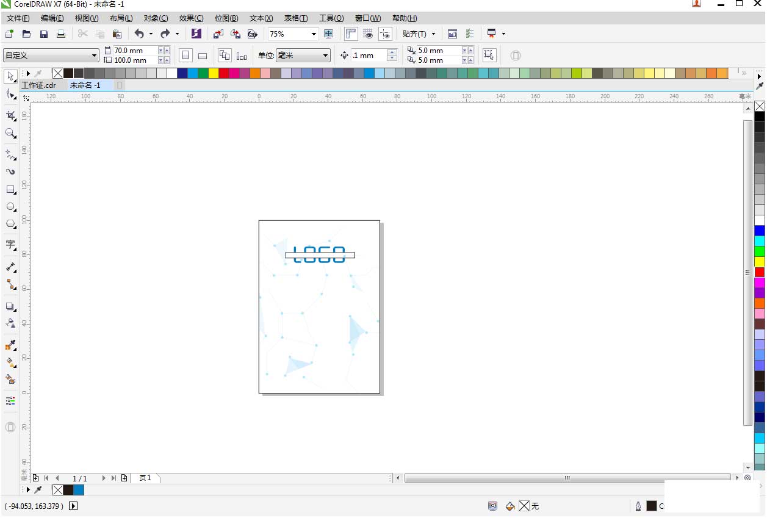Select the Freehand tool
Image resolution: width=767 pixels, height=518 pixels.
[10, 154]
